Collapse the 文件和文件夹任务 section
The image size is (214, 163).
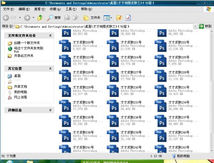(x=50, y=36)
